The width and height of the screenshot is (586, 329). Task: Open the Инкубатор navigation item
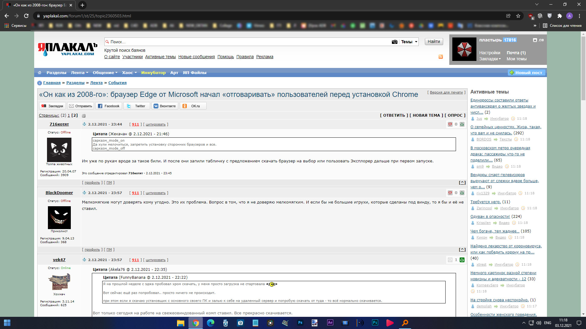pos(153,73)
